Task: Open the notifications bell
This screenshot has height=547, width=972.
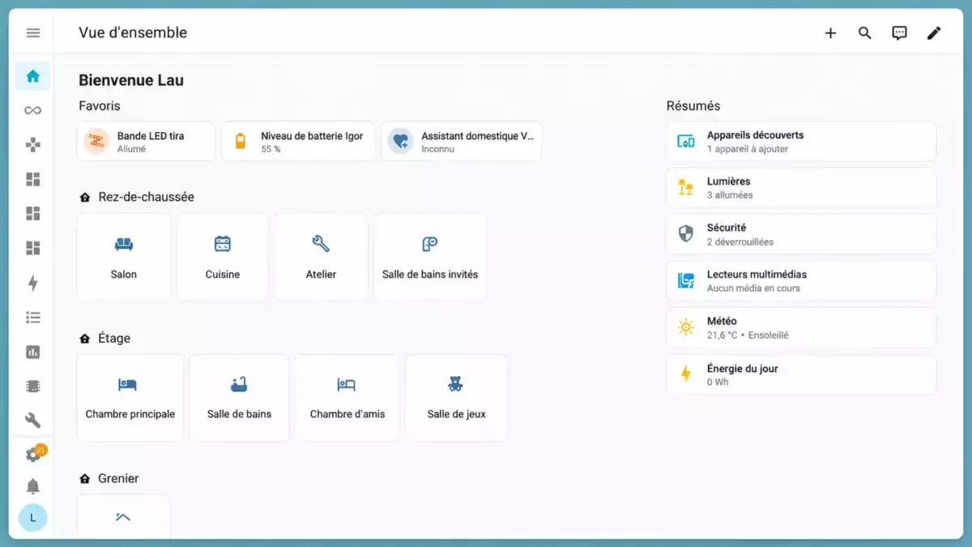Action: (x=32, y=486)
